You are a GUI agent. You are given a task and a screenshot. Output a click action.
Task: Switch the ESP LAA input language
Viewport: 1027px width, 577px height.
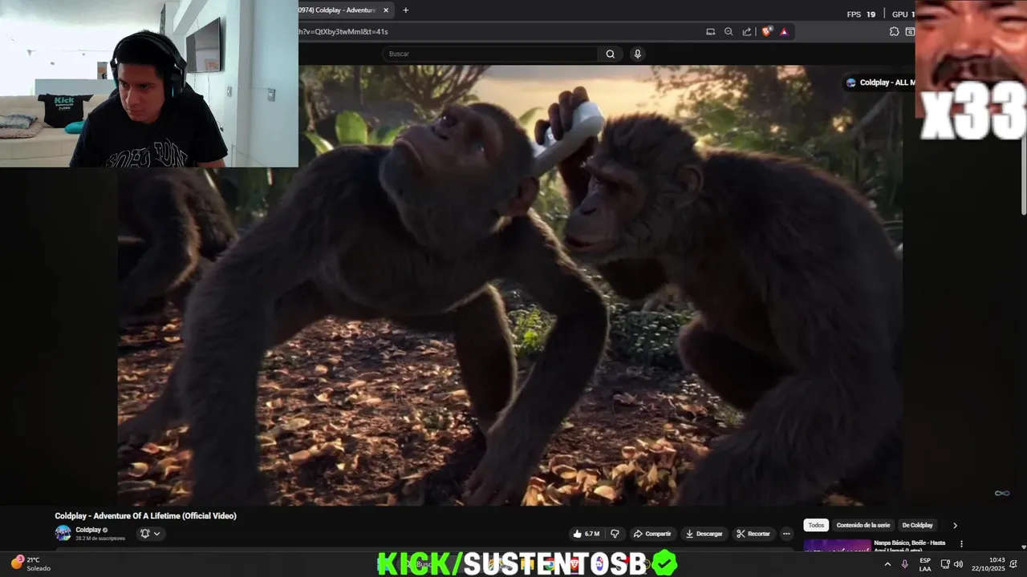coord(925,564)
